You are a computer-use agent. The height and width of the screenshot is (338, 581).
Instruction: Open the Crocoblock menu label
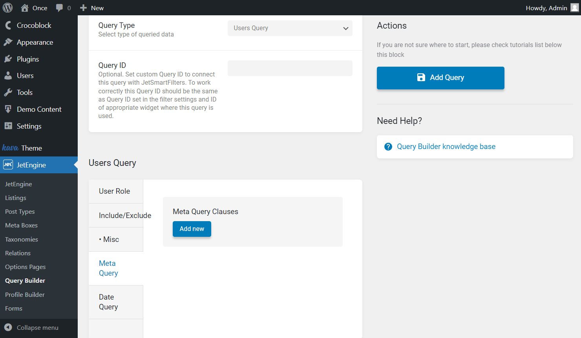click(x=34, y=25)
